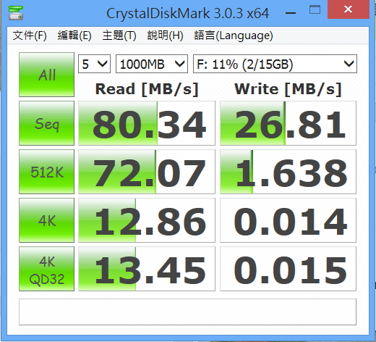Start the Seq sequential test
This screenshot has height=342, width=376.
tap(47, 123)
